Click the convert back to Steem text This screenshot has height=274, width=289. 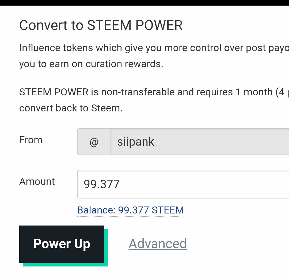[71, 108]
